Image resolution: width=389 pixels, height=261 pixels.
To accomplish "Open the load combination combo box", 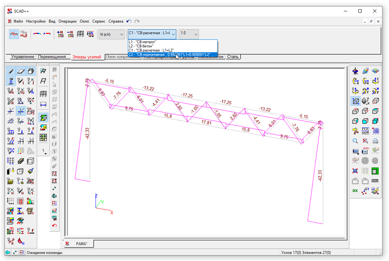I will click(152, 34).
